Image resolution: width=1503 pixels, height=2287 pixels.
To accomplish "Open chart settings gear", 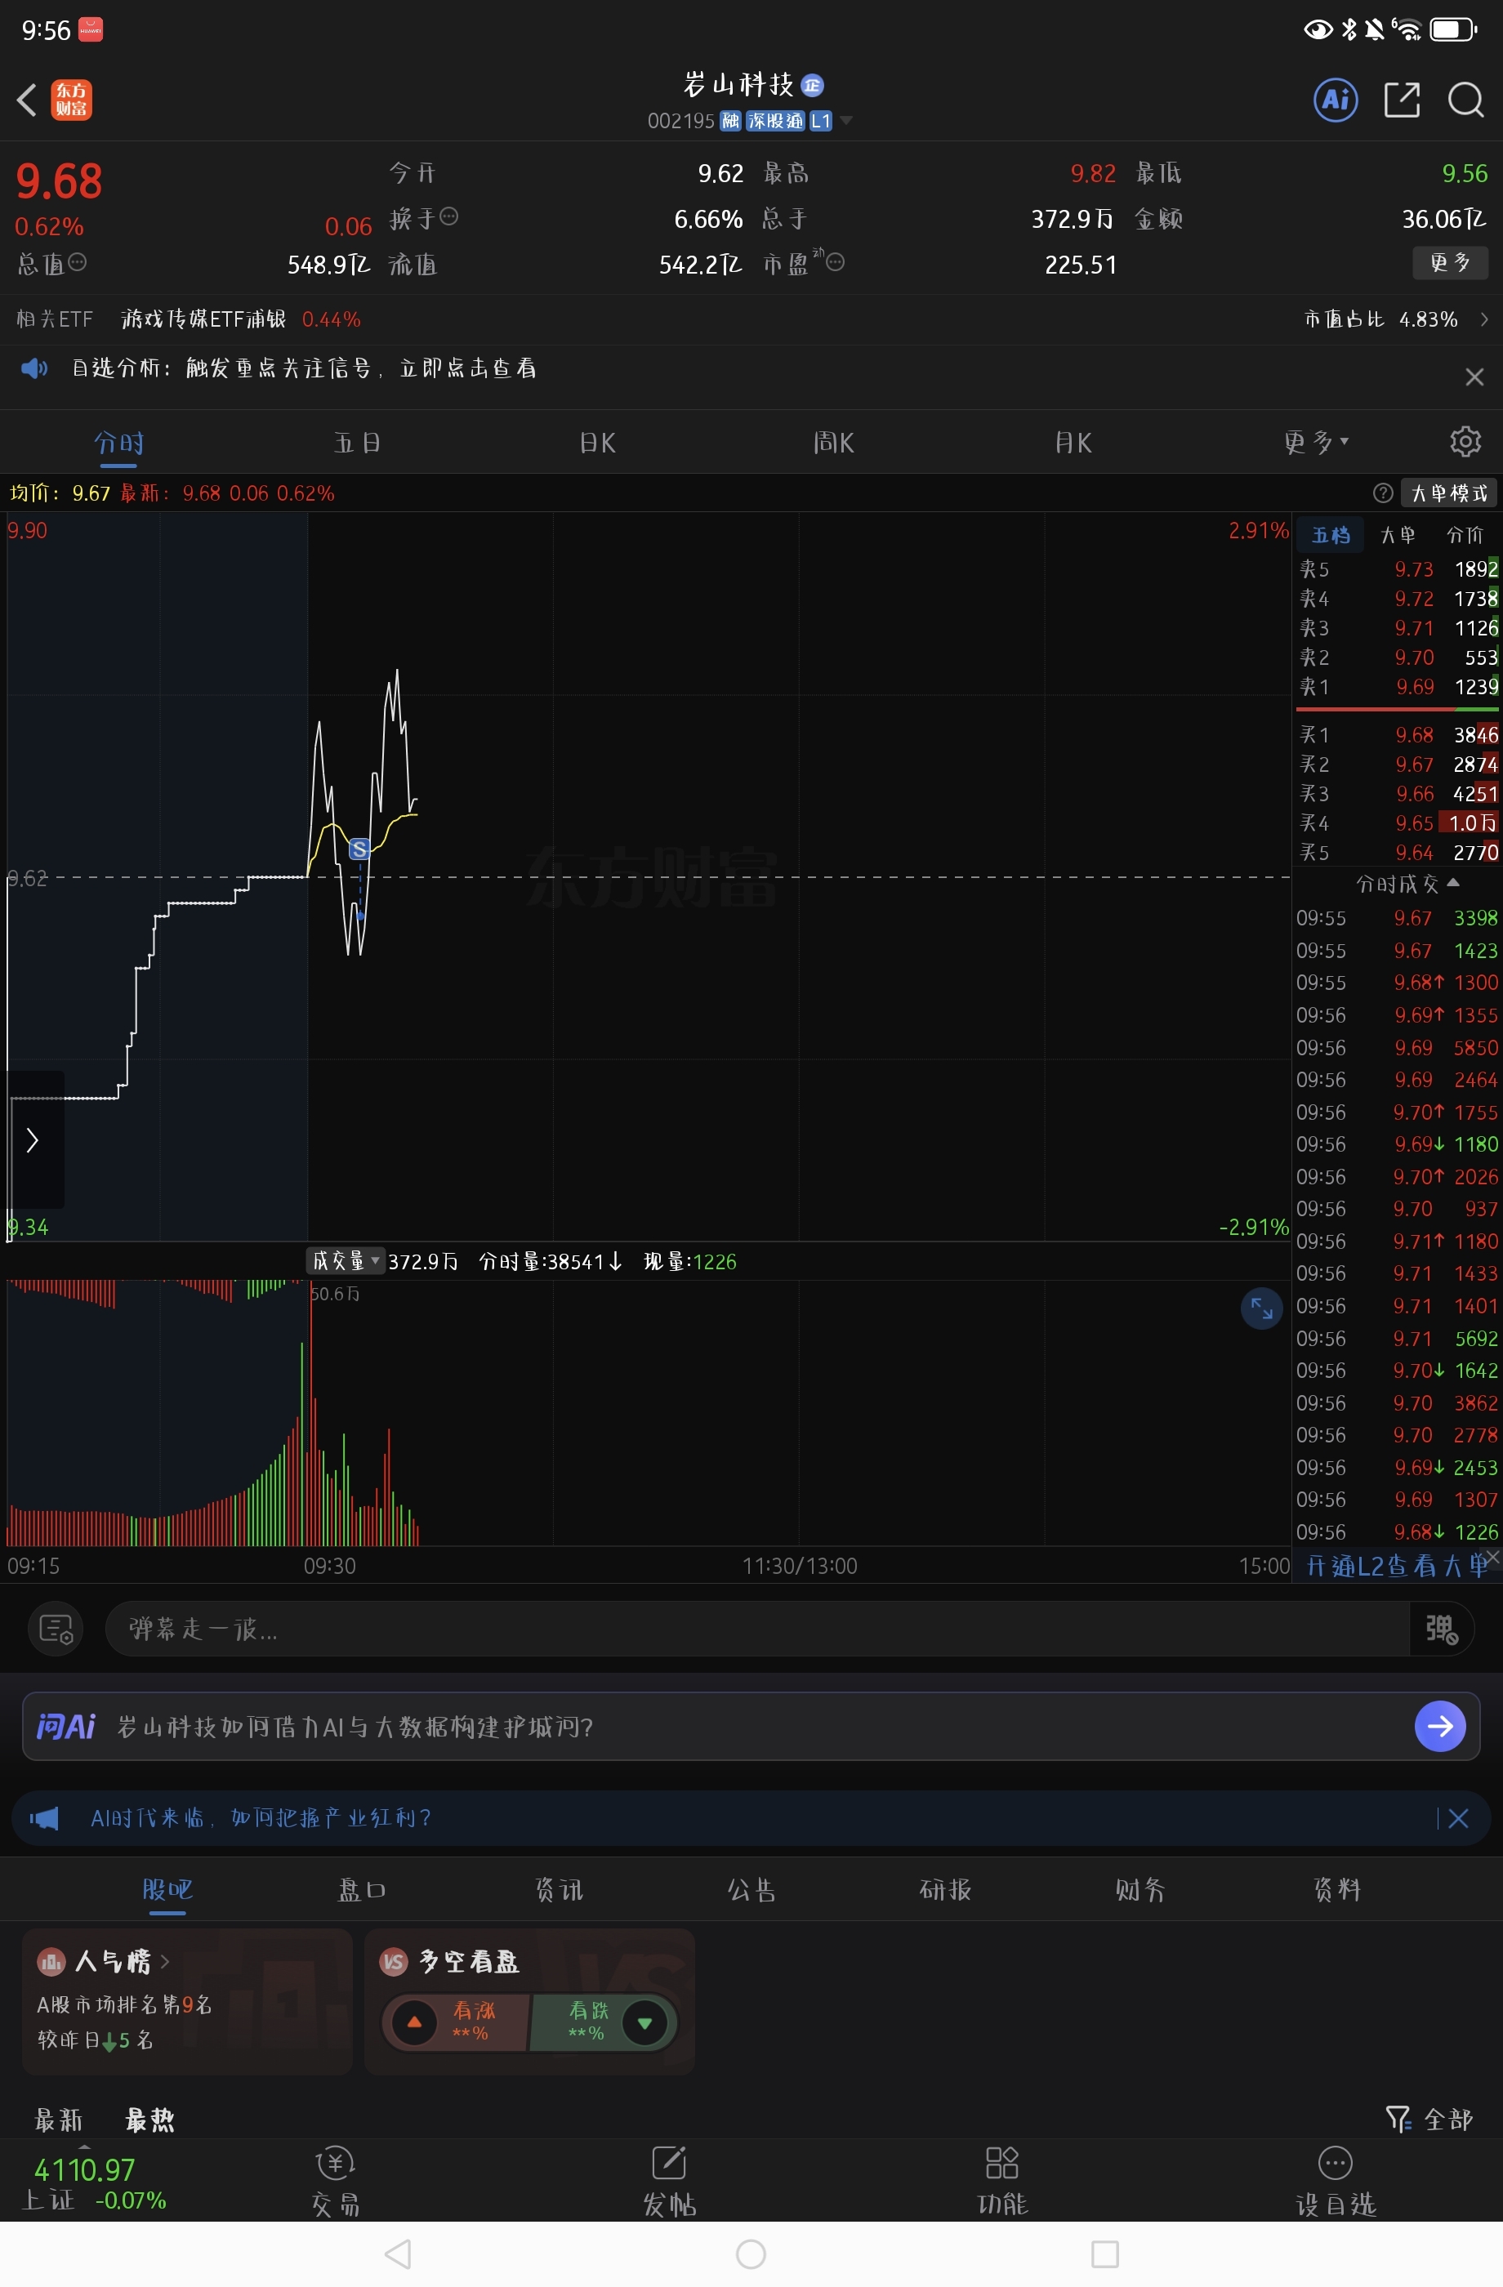I will click(1465, 441).
